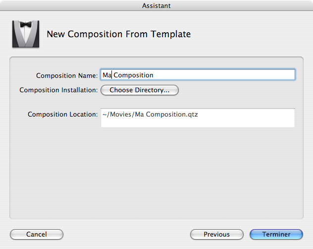This screenshot has height=249, width=313.
Task: Finish the assistant with Terminer button
Action: click(276, 234)
